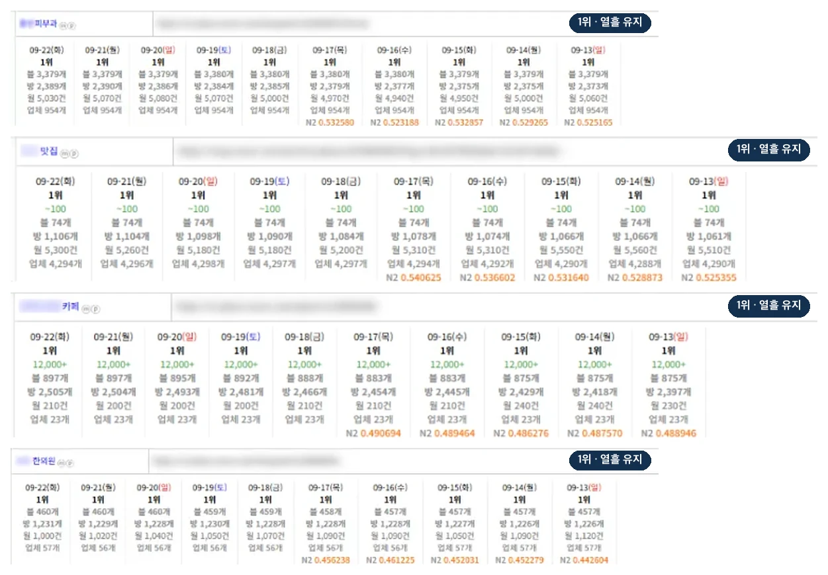Click the N2 0.525165 score
Image resolution: width=828 pixels, height=575 pixels.
[x=588, y=122]
